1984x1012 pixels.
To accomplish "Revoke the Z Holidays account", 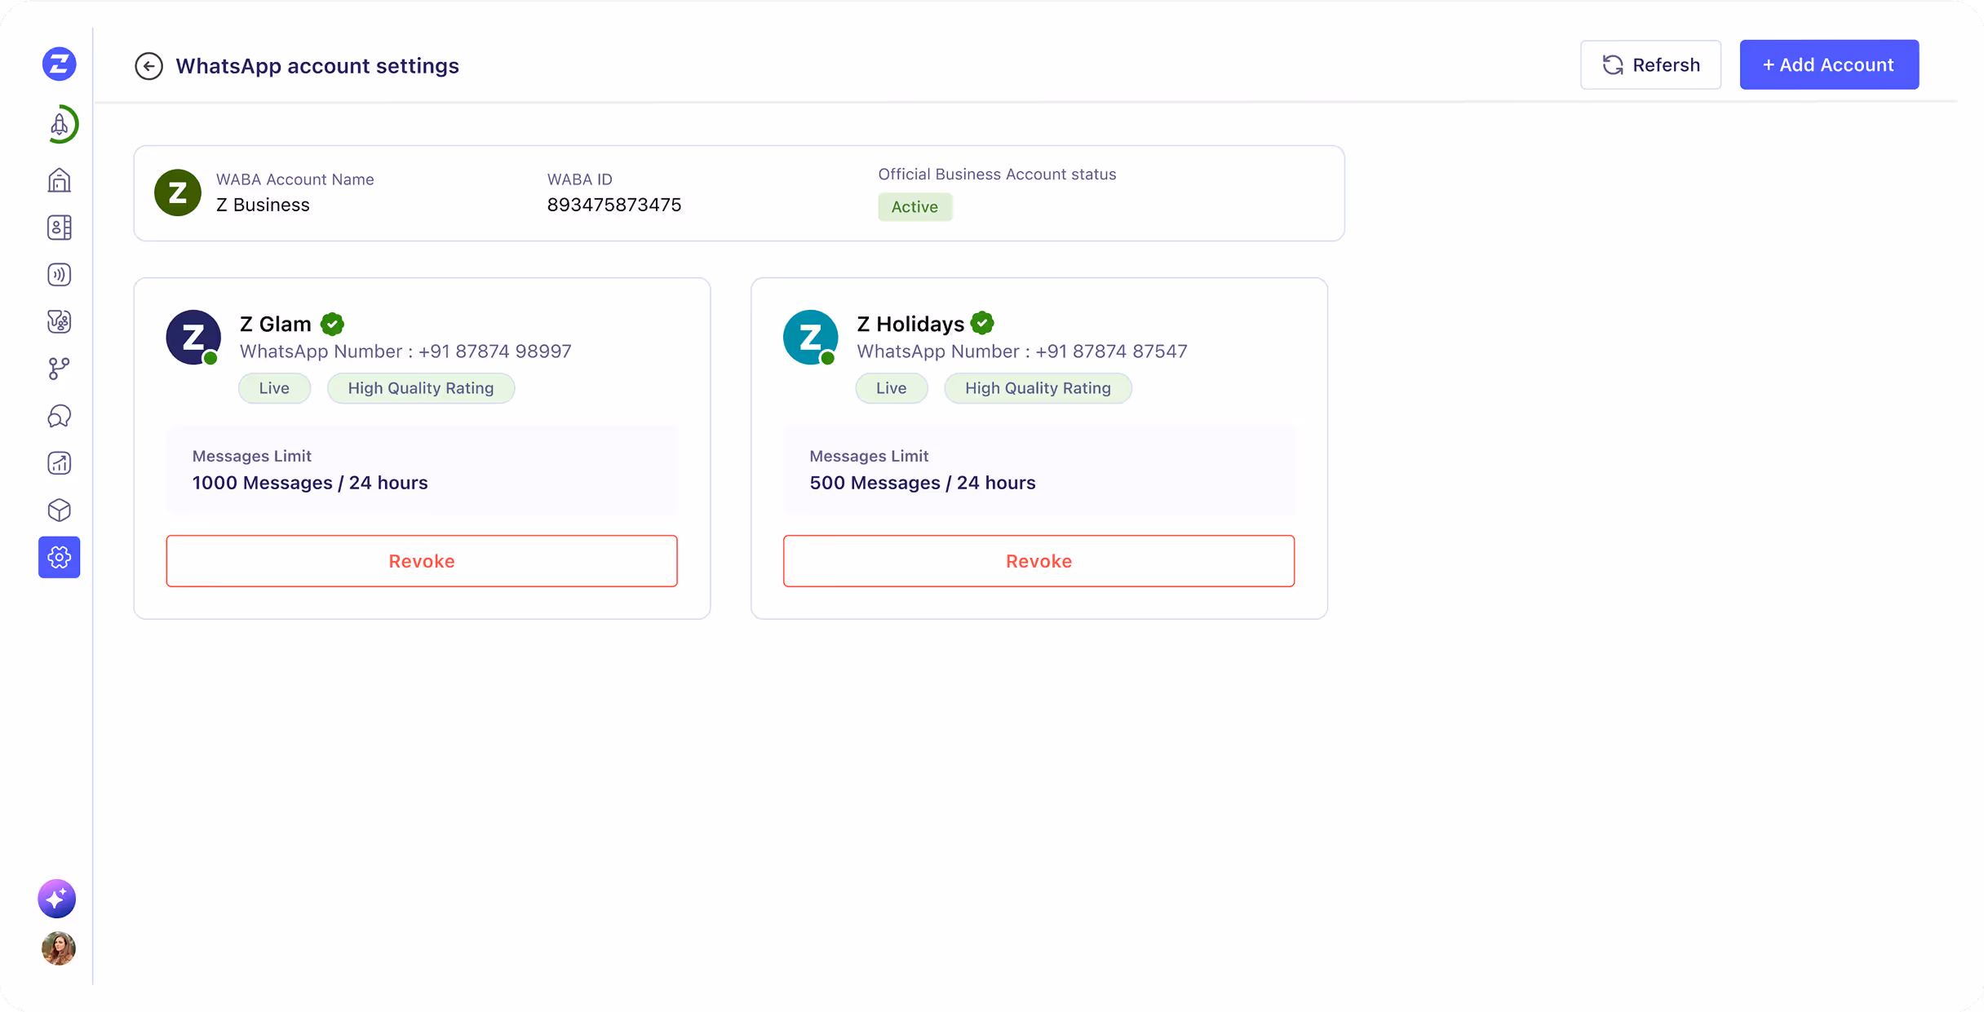I will click(x=1038, y=561).
